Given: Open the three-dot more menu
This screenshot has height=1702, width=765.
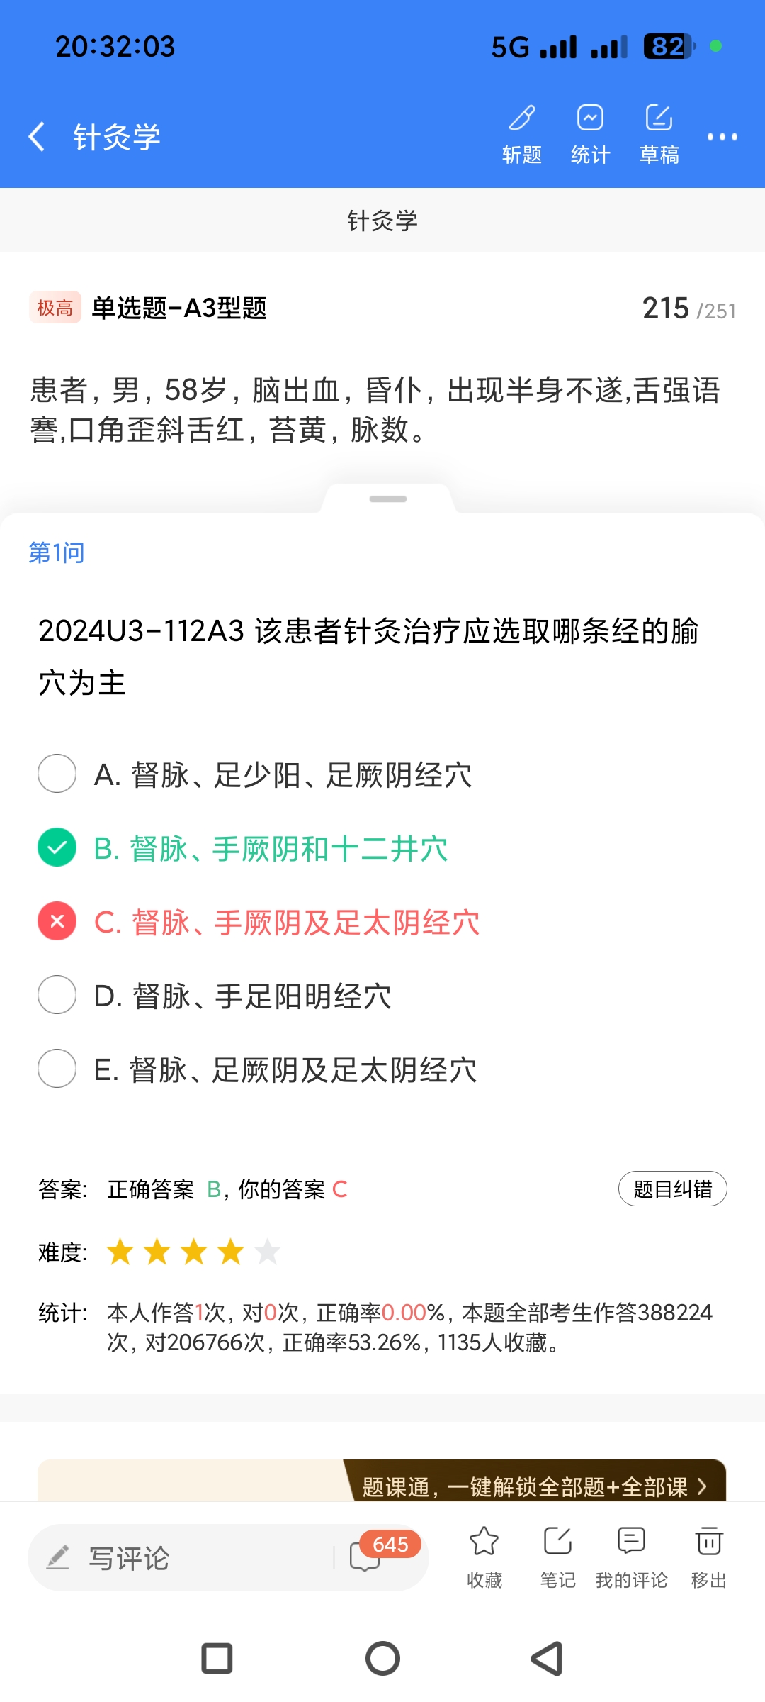Looking at the screenshot, I should pyautogui.click(x=722, y=137).
